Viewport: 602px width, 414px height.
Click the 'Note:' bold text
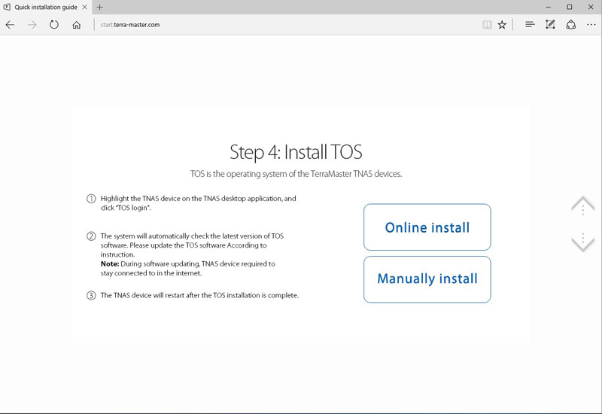(110, 264)
